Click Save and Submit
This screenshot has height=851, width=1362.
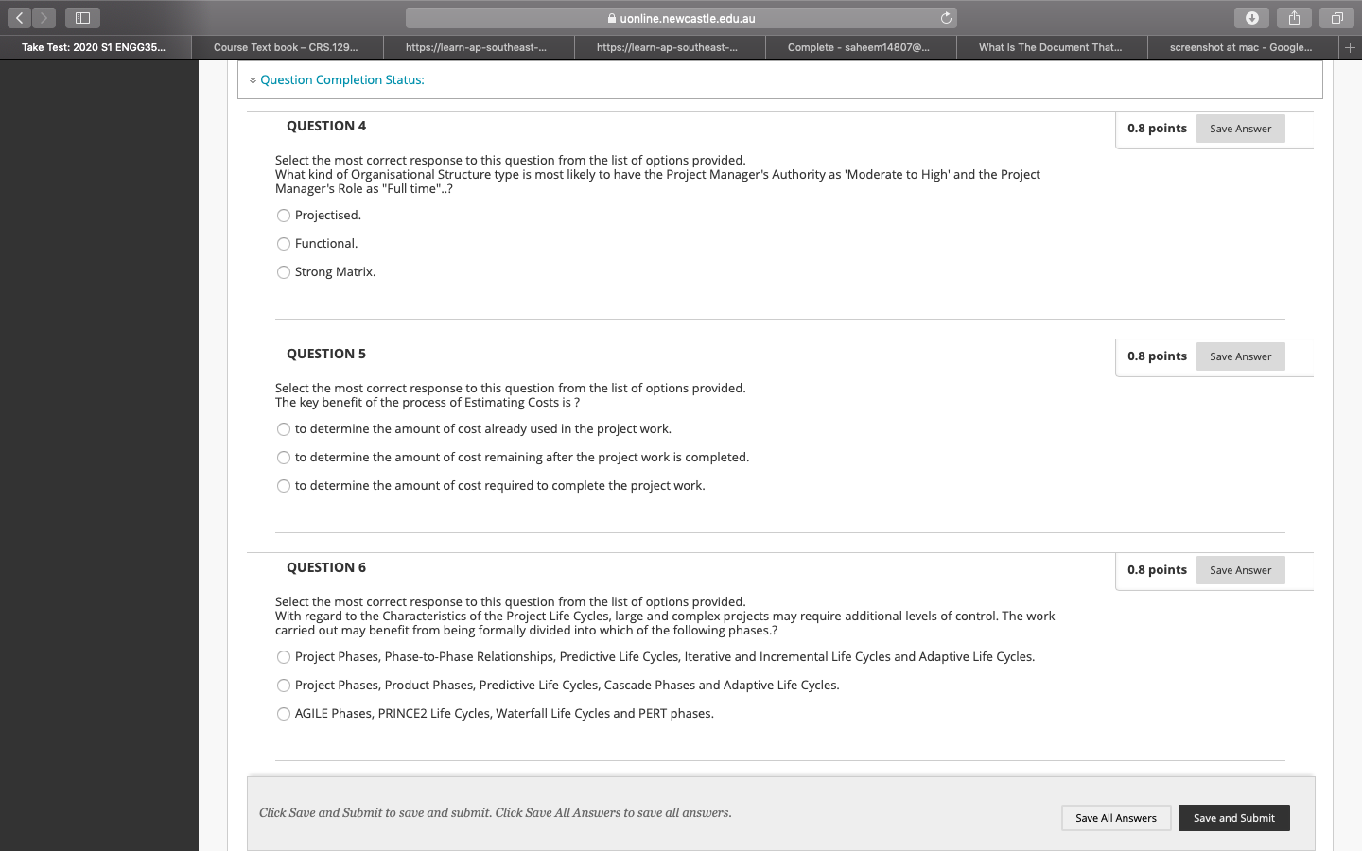1233,817
